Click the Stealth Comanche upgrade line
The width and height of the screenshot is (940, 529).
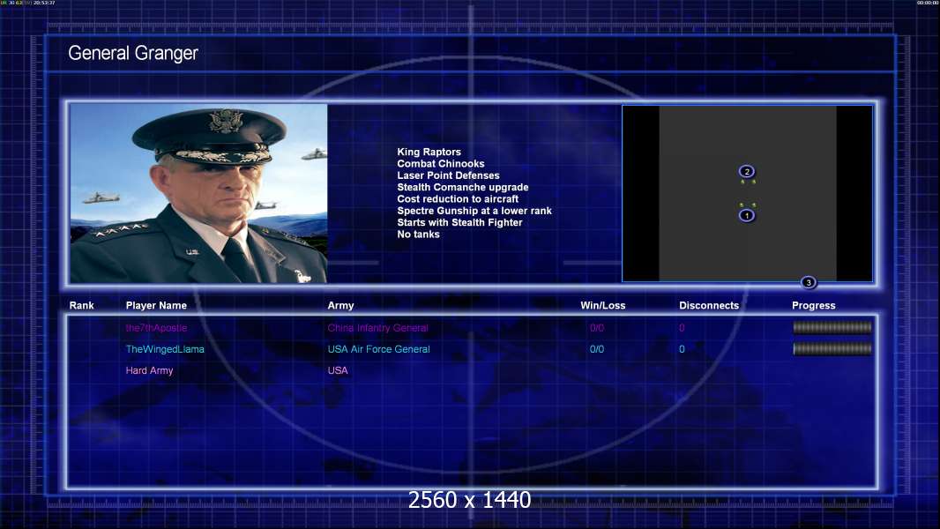(x=463, y=187)
